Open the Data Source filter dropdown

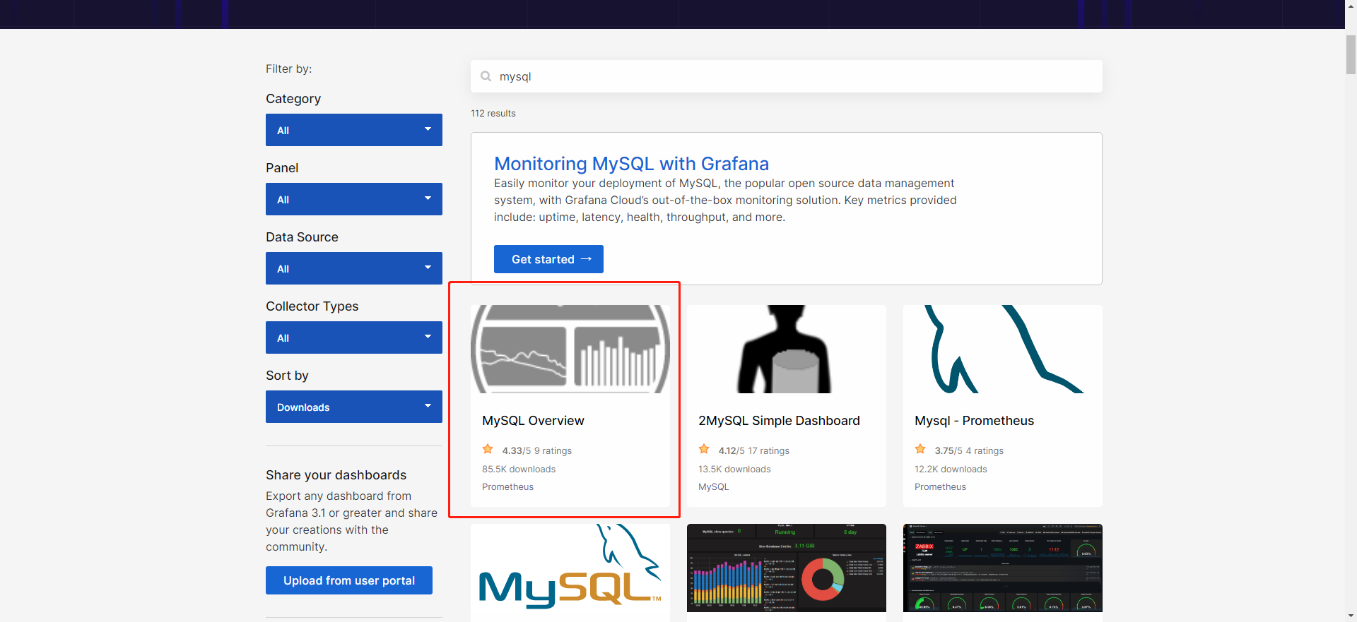coord(354,268)
